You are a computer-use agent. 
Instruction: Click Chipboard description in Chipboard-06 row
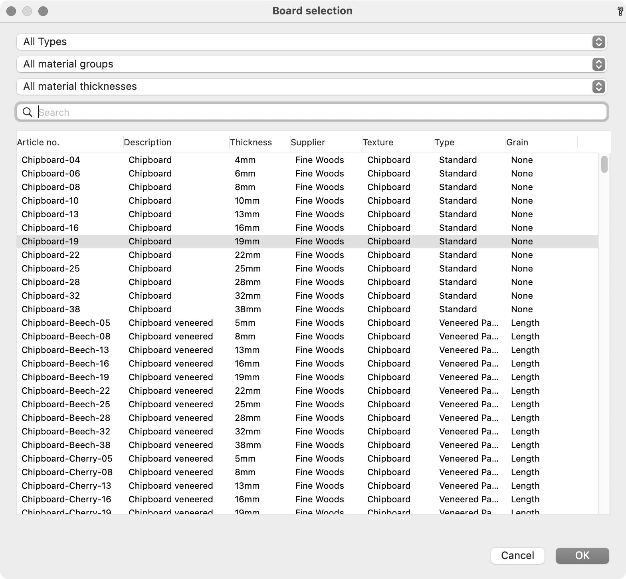click(x=150, y=174)
